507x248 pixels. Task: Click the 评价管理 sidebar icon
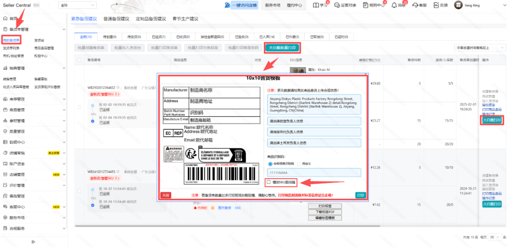point(5,185)
